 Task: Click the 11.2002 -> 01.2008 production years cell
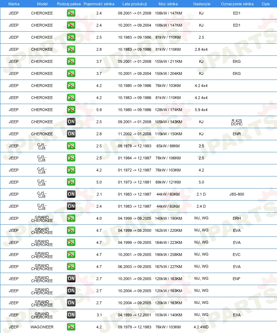pos(135,134)
